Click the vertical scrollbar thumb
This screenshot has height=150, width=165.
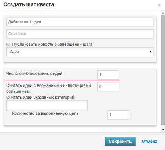[x=163, y=70]
